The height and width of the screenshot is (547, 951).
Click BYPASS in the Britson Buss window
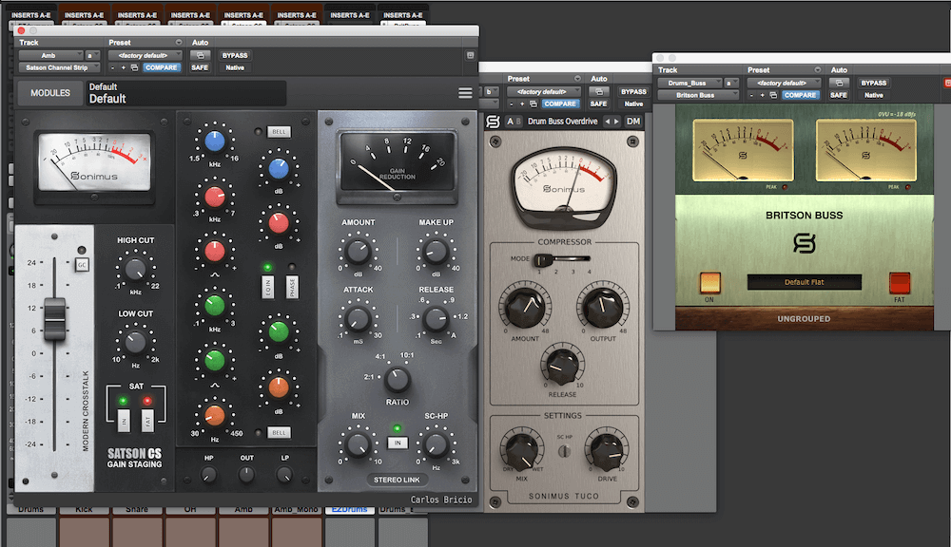tap(873, 83)
